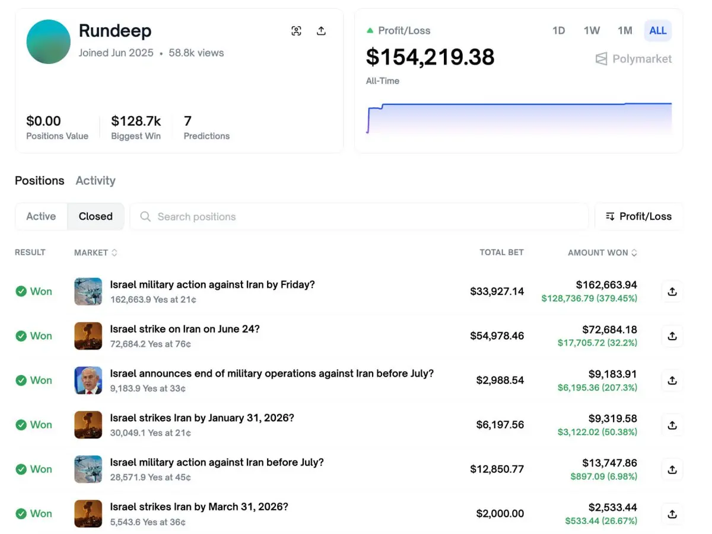
Task: Click 'Joined Jun 2025' text
Action: [116, 53]
